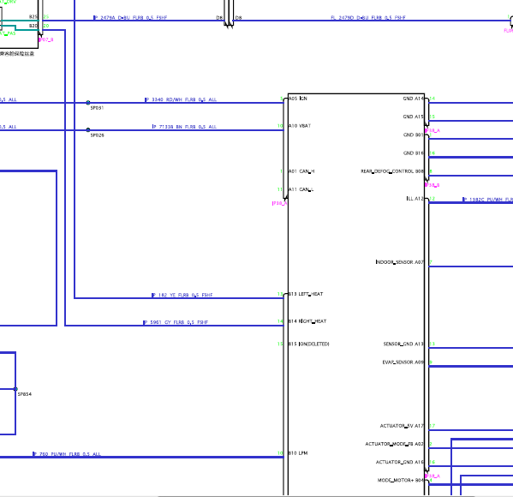The height and width of the screenshot is (497, 513).
Task: Click the SP031 splice node dot
Action: click(x=88, y=103)
